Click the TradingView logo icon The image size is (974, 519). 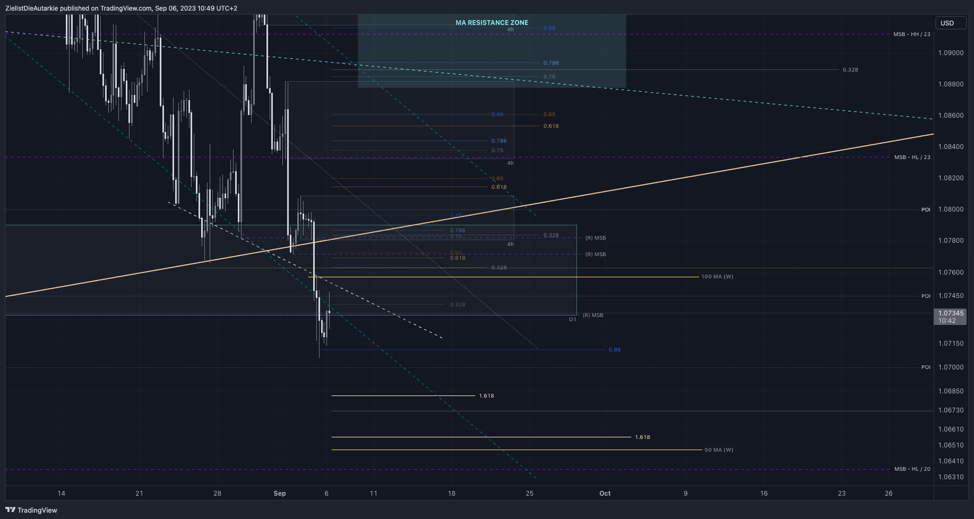click(10, 510)
